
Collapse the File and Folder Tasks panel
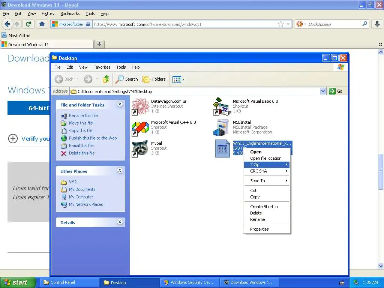pos(120,104)
